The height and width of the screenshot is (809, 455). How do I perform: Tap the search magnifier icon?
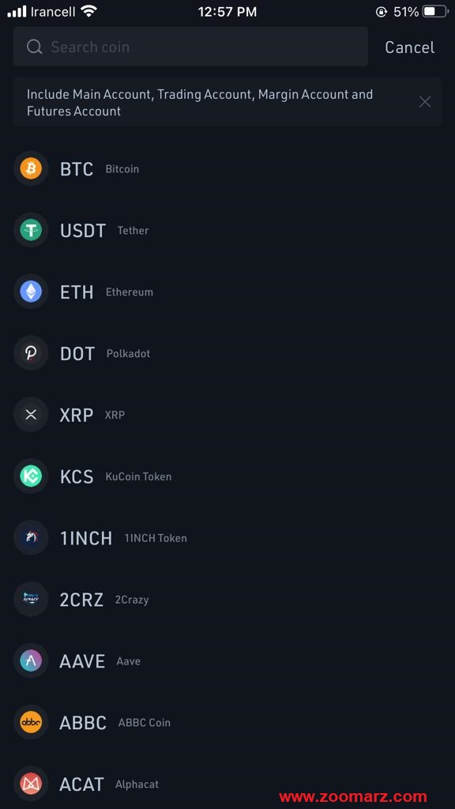pyautogui.click(x=35, y=47)
